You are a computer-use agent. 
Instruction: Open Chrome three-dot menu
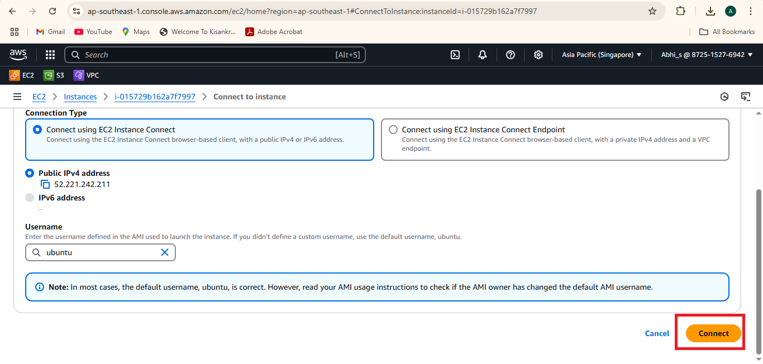click(750, 11)
